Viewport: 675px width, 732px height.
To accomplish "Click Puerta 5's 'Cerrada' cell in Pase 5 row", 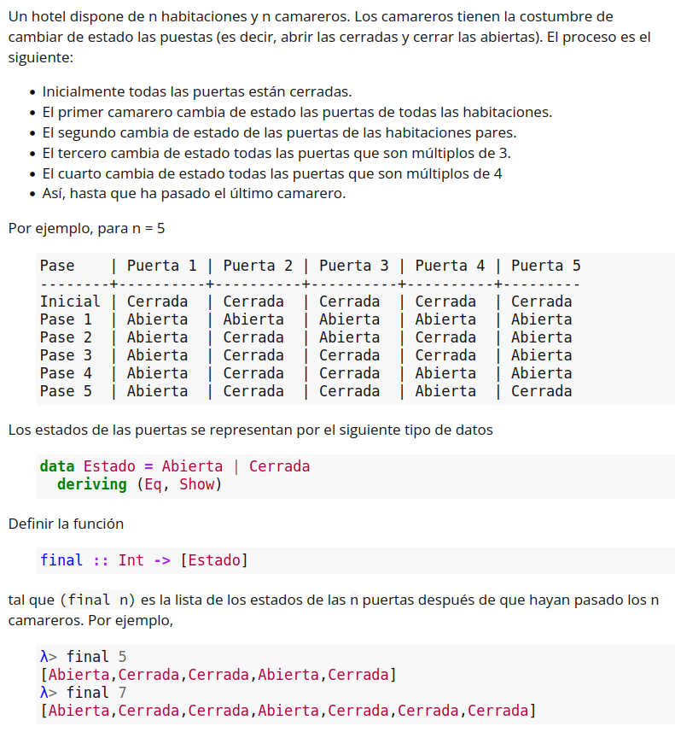I will [x=541, y=391].
